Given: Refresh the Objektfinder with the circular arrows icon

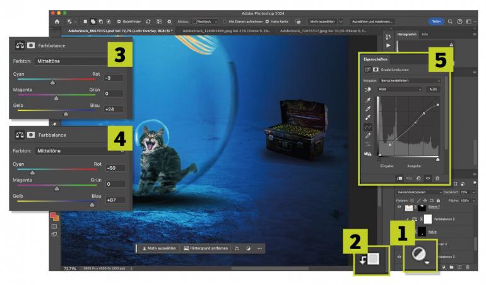Looking at the screenshot, I should [148, 21].
